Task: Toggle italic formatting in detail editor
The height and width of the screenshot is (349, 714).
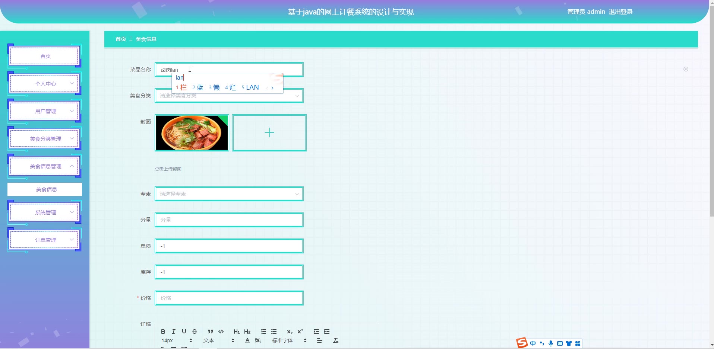Action: coord(173,332)
